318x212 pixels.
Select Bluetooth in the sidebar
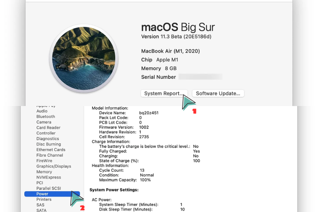click(x=46, y=117)
